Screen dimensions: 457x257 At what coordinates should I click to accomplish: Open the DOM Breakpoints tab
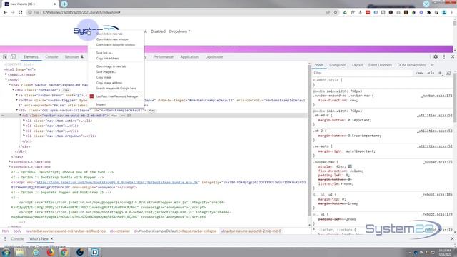(411, 65)
